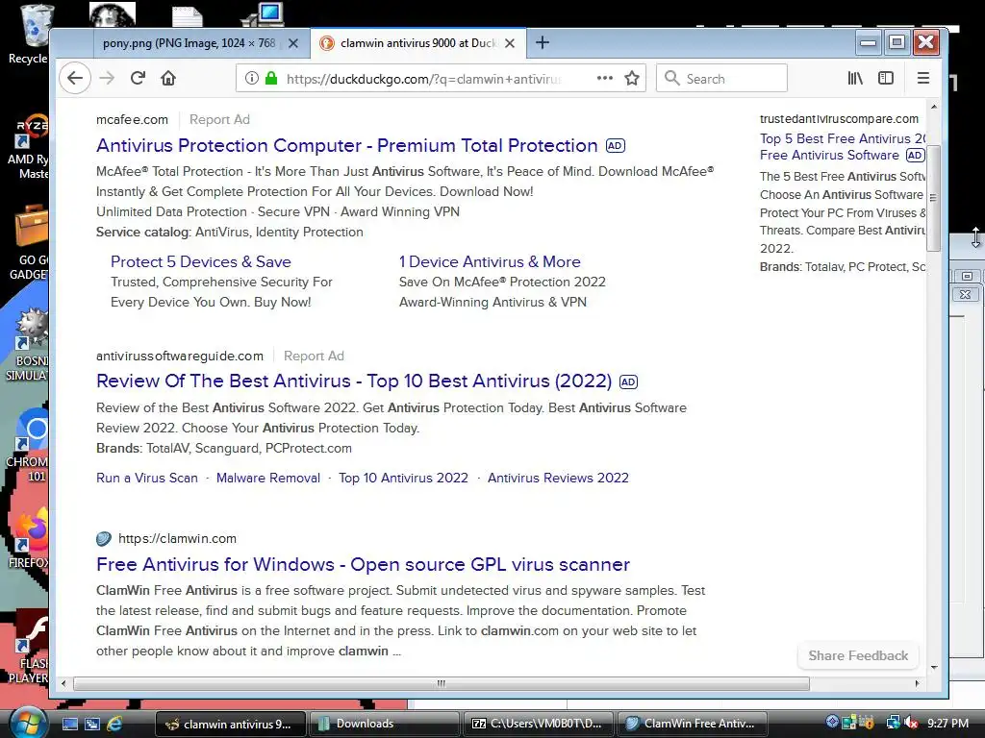Bookmark this page with the star

point(632,79)
